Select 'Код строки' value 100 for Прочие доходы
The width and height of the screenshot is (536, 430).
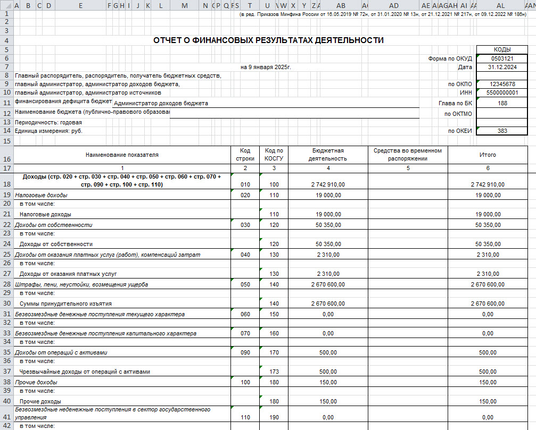tap(245, 382)
